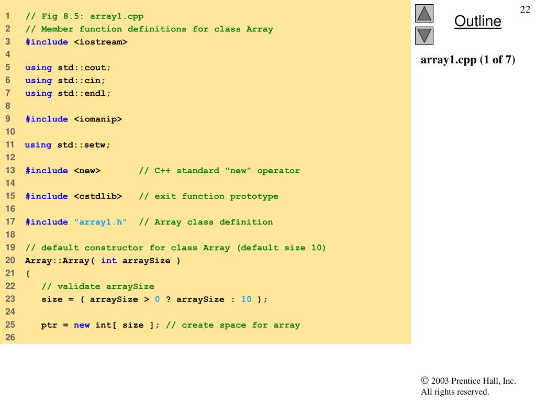Image resolution: width=536 pixels, height=402 pixels.
Task: Click the 'using std::cout;' line
Action: [x=68, y=68]
